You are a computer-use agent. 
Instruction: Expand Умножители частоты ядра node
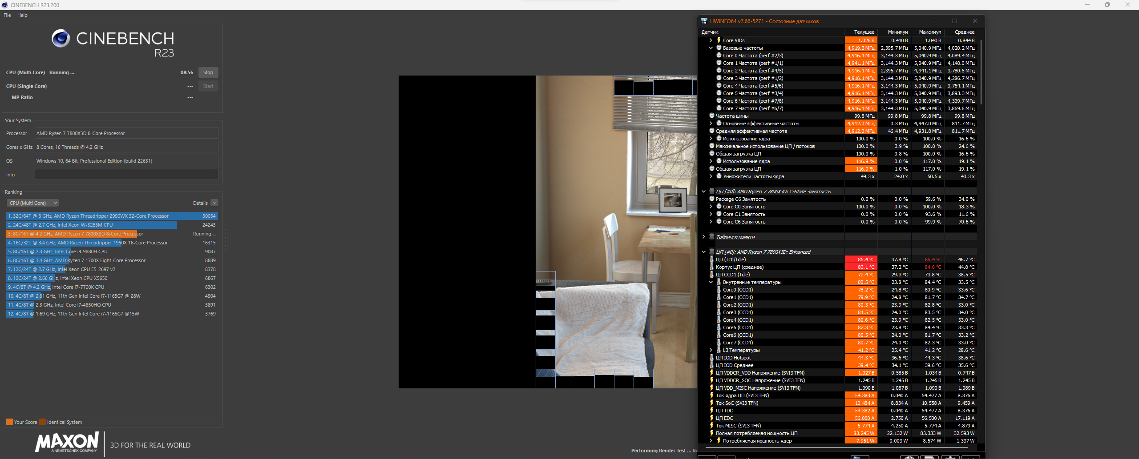click(711, 176)
